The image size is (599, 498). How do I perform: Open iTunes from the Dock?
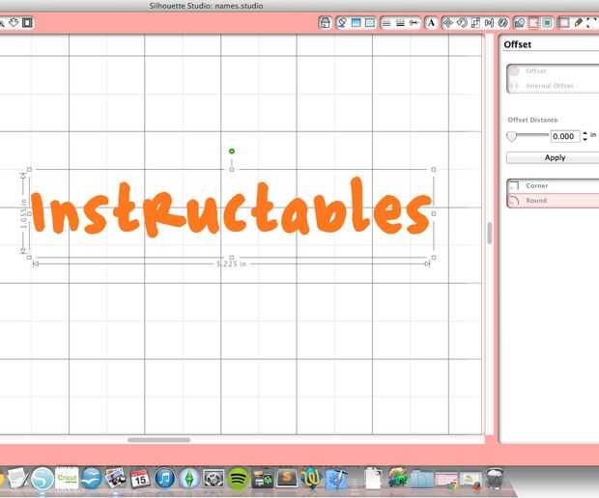coord(164,479)
